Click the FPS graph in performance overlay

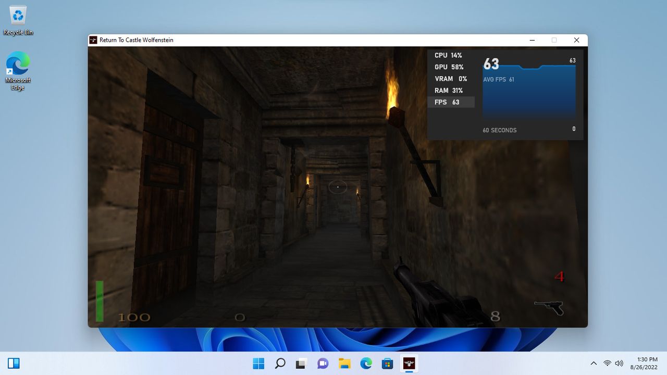point(529,91)
